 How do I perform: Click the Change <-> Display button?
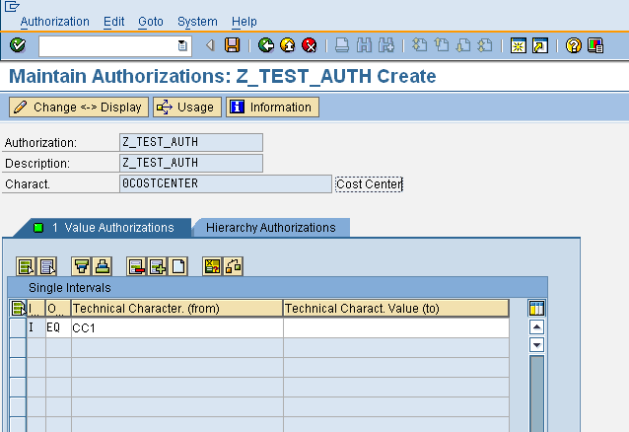[x=79, y=108]
